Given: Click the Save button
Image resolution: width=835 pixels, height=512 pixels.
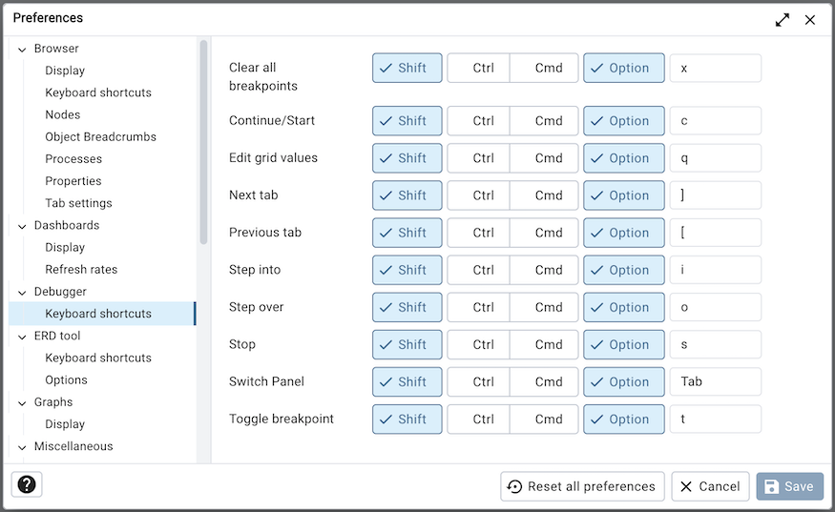Looking at the screenshot, I should point(789,486).
